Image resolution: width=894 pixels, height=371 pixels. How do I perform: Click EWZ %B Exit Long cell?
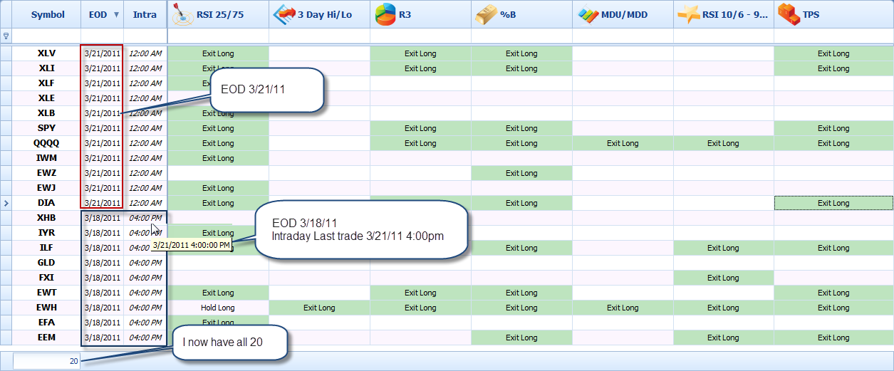click(521, 173)
